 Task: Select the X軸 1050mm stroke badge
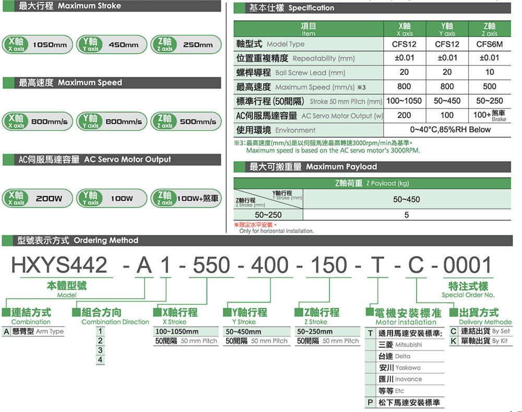[37, 45]
